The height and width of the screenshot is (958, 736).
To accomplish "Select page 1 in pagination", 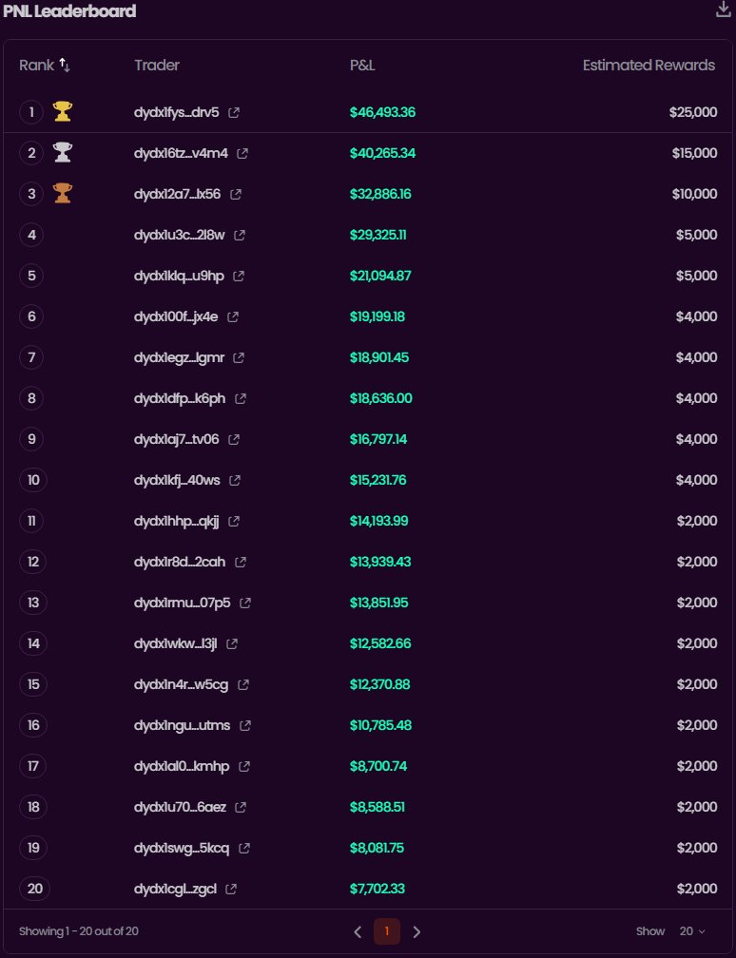I will pos(387,932).
